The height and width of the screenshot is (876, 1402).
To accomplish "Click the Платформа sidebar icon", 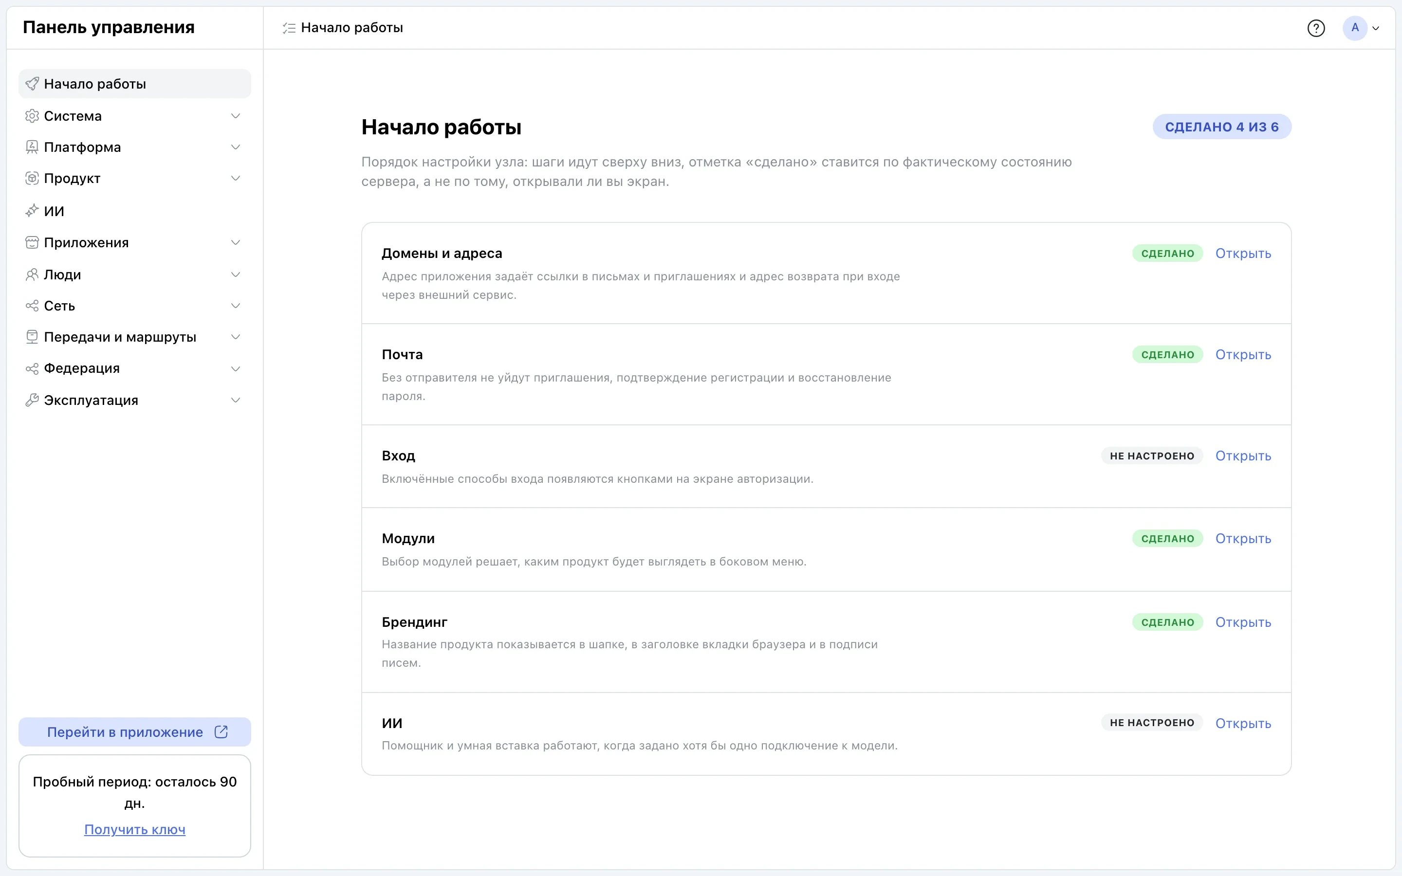I will coord(32,147).
